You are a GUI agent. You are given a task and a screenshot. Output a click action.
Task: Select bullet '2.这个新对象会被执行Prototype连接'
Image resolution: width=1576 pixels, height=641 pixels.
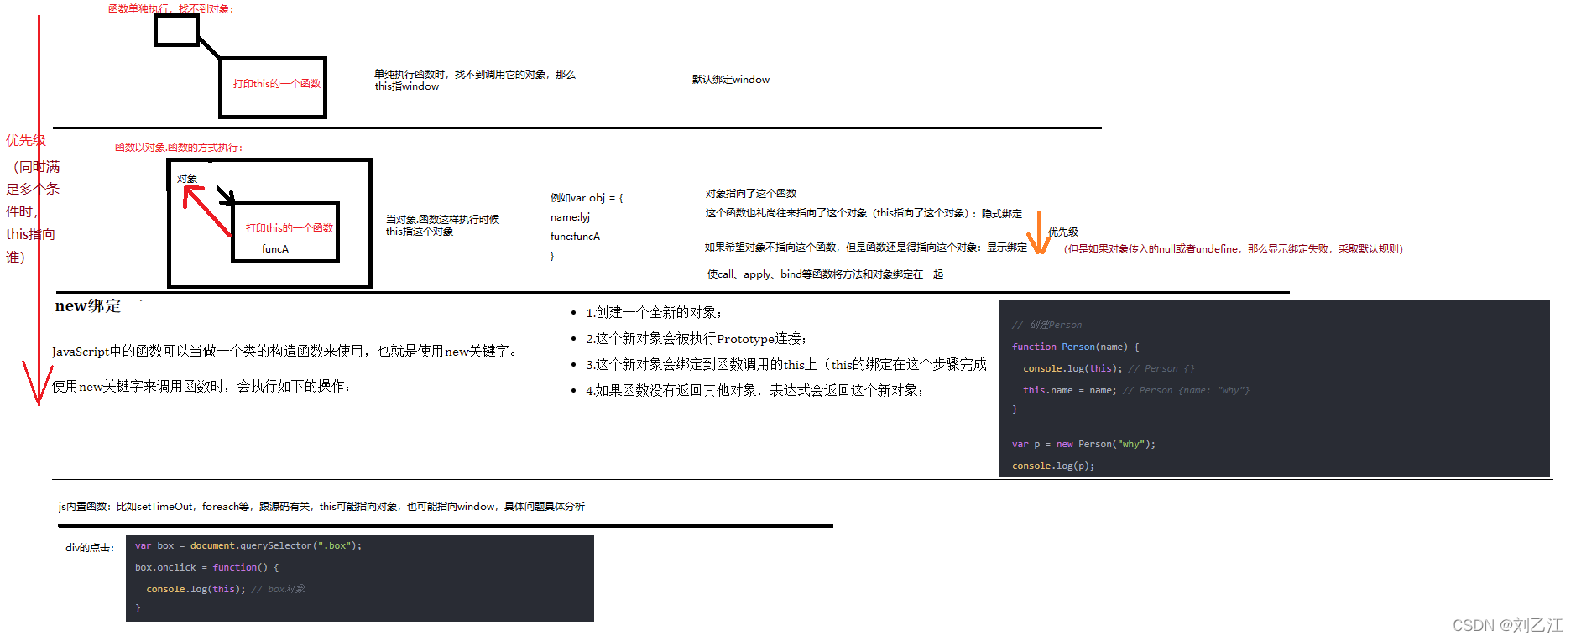point(697,339)
